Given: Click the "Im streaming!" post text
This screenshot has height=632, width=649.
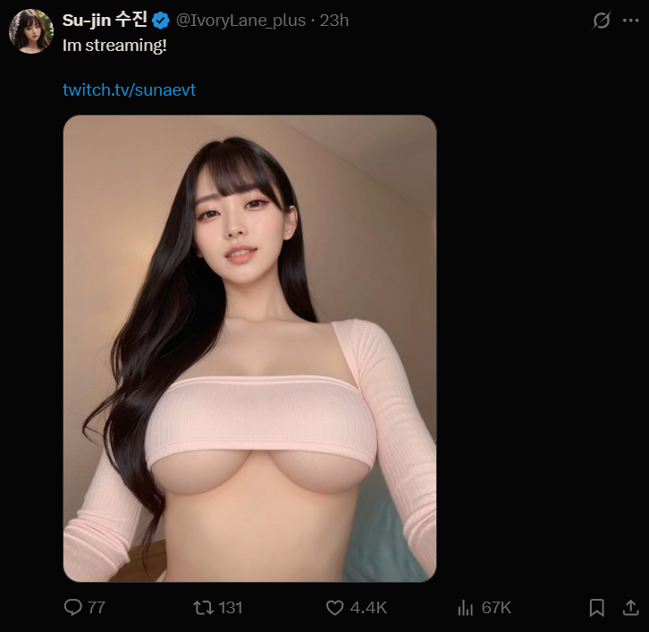Looking at the screenshot, I should [x=114, y=46].
